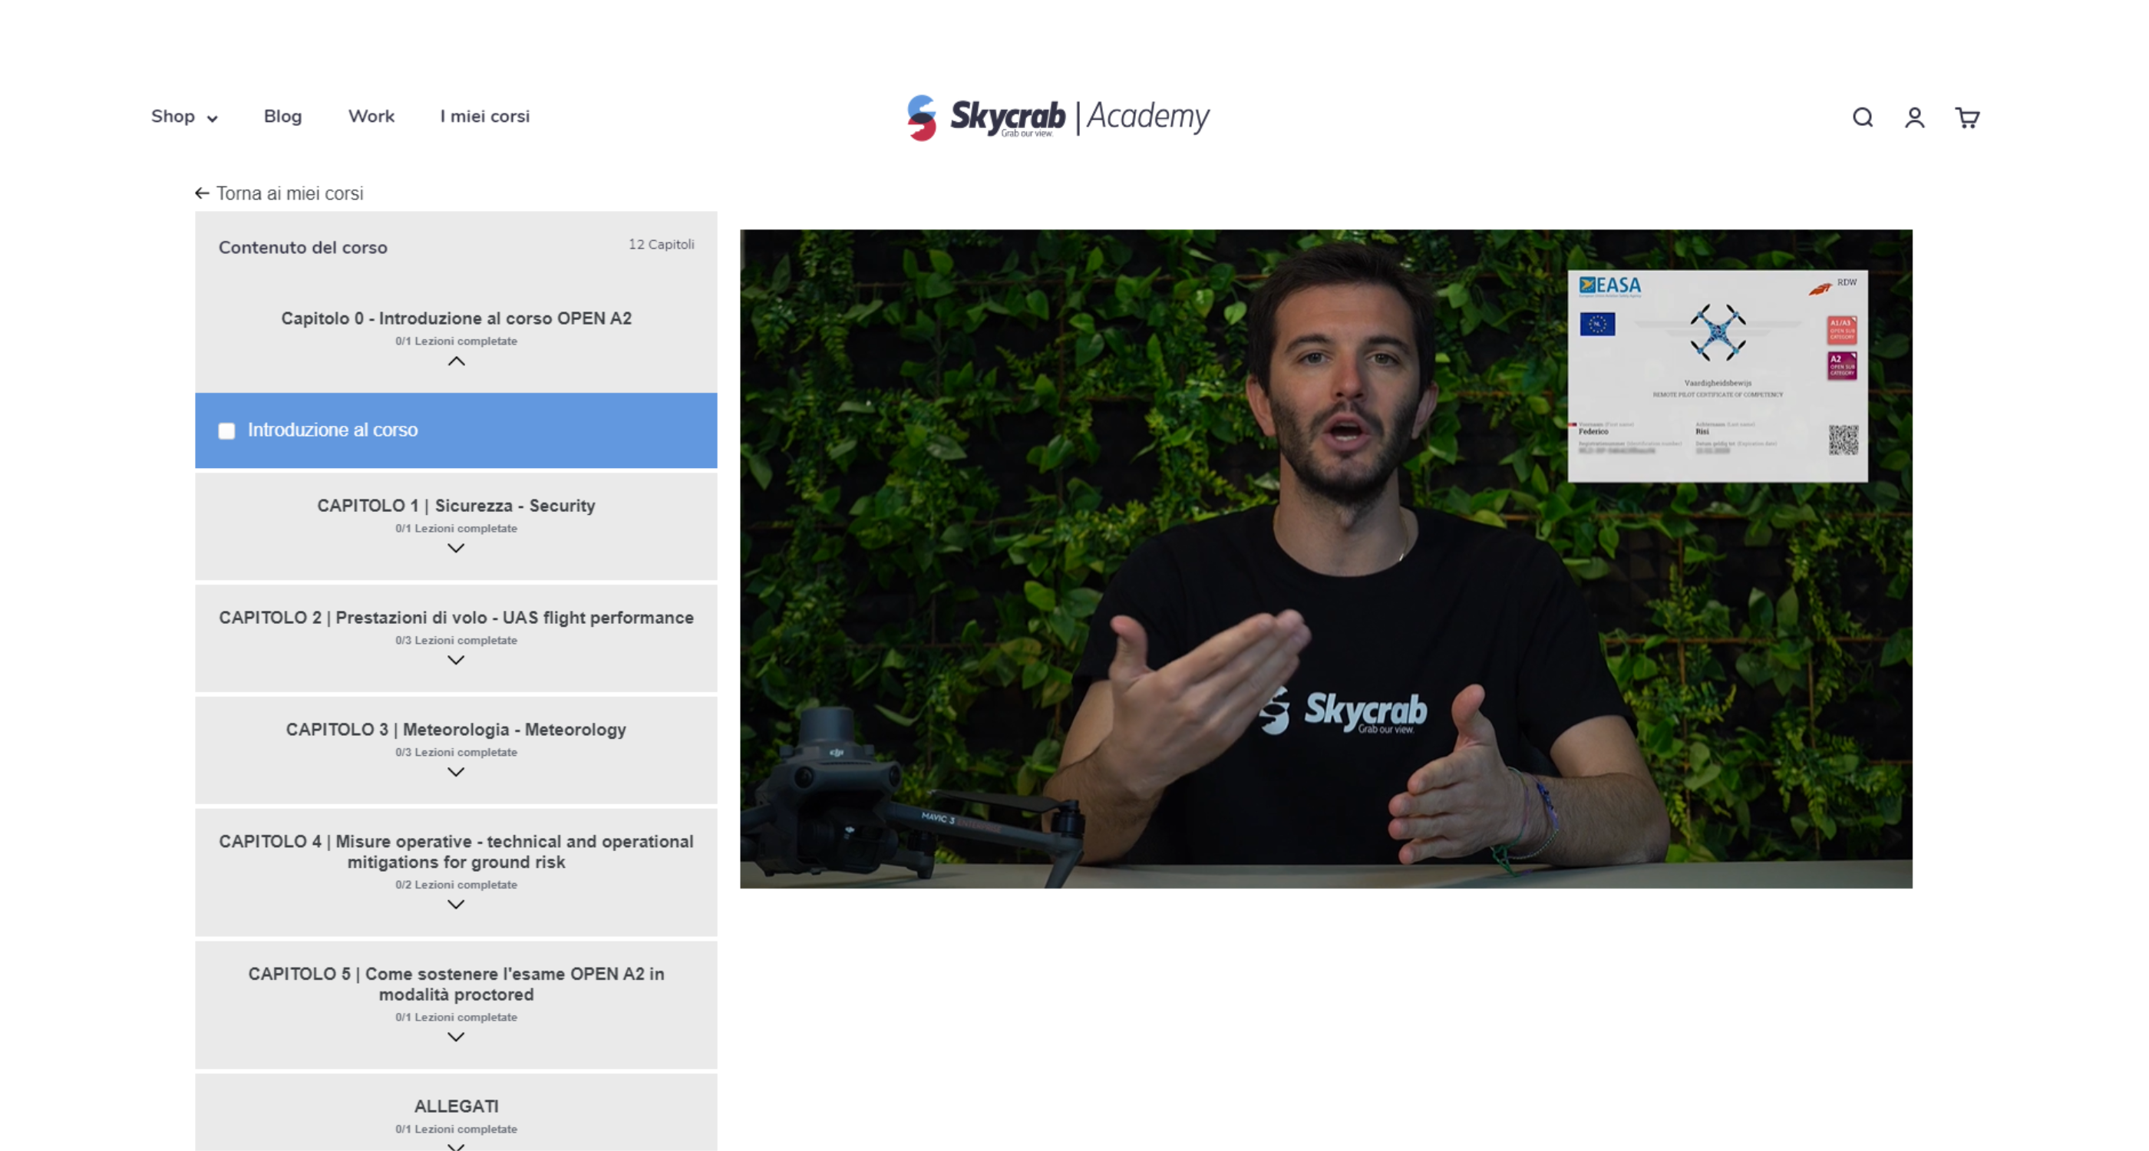Expand CAPITOLO 4 Misure operative chevron
2149x1151 pixels.
click(455, 905)
